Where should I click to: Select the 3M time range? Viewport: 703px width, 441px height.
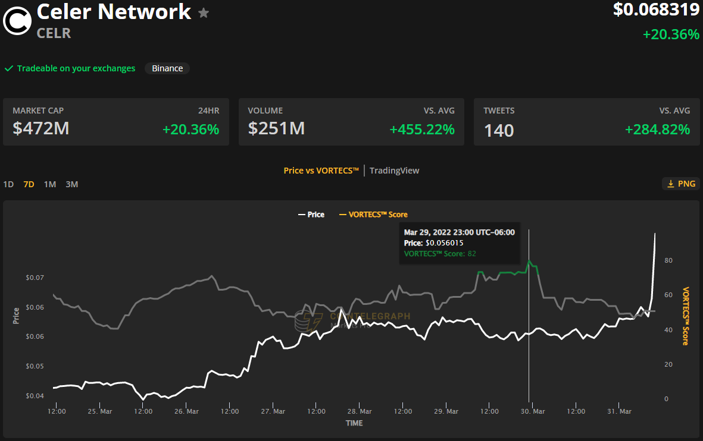point(71,184)
